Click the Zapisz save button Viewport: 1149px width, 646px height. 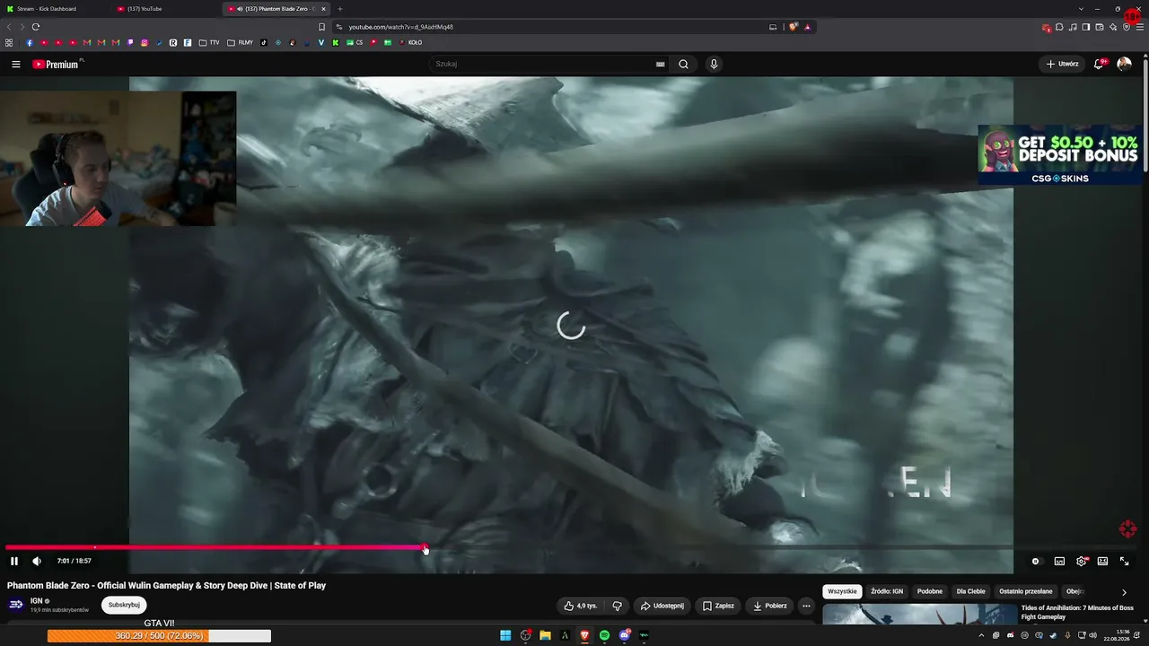tap(718, 606)
